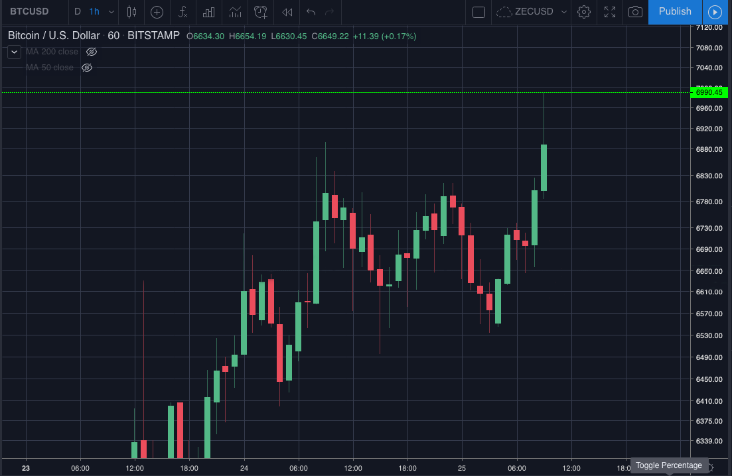
Task: Open the financials bar chart icon
Action: coord(208,12)
